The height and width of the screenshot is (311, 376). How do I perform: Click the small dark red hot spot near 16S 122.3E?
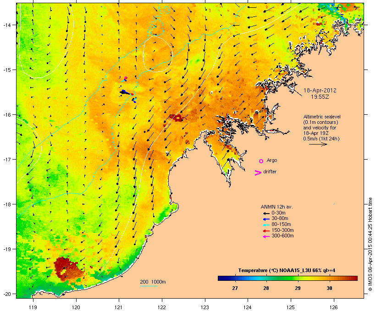point(177,118)
